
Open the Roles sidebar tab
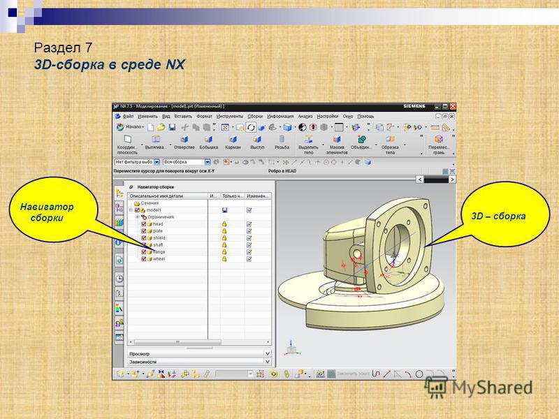(x=119, y=323)
